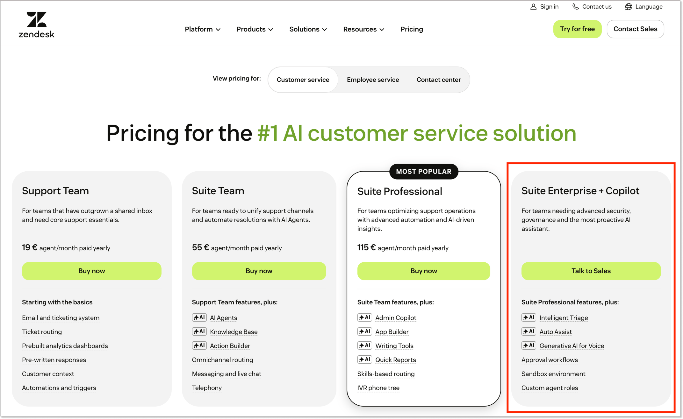The width and height of the screenshot is (683, 419).
Task: Click the Sign in person icon
Action: [x=533, y=7]
